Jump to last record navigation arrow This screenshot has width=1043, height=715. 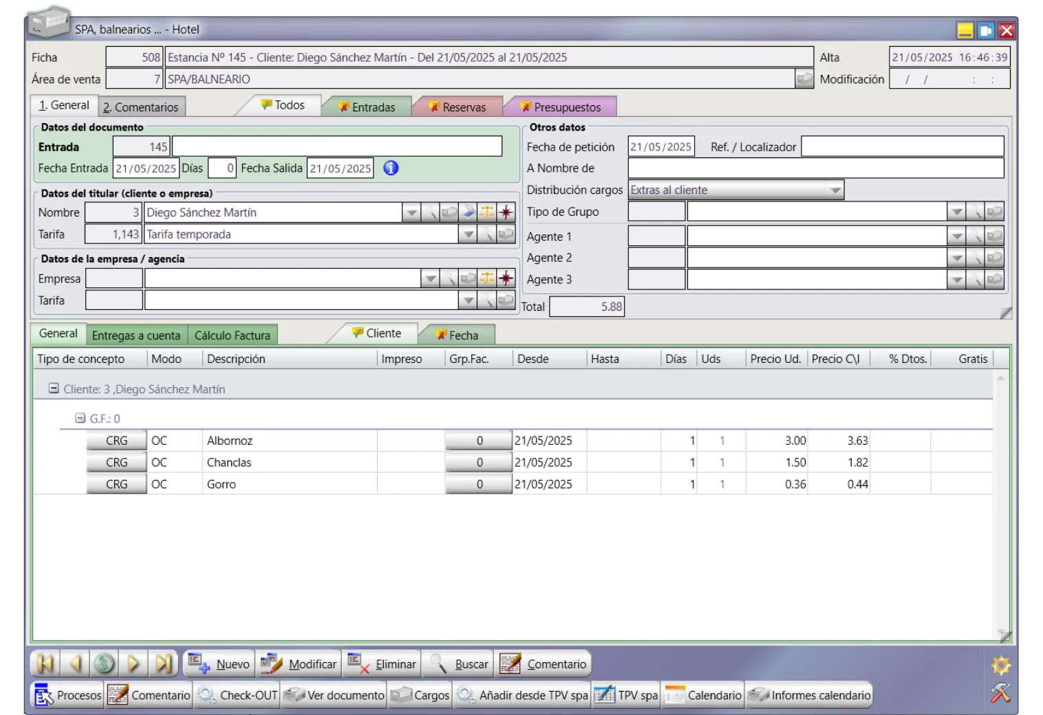tap(163, 663)
